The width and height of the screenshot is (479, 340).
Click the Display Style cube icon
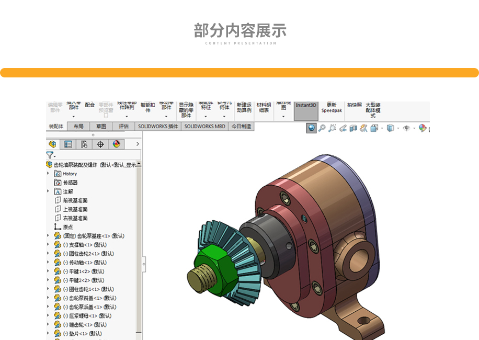pos(390,128)
